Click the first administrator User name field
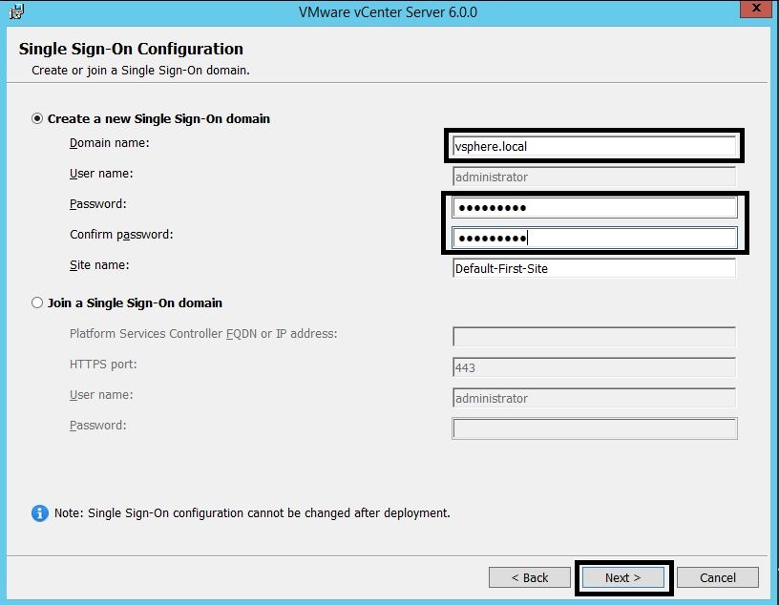The width and height of the screenshot is (779, 605). (593, 177)
